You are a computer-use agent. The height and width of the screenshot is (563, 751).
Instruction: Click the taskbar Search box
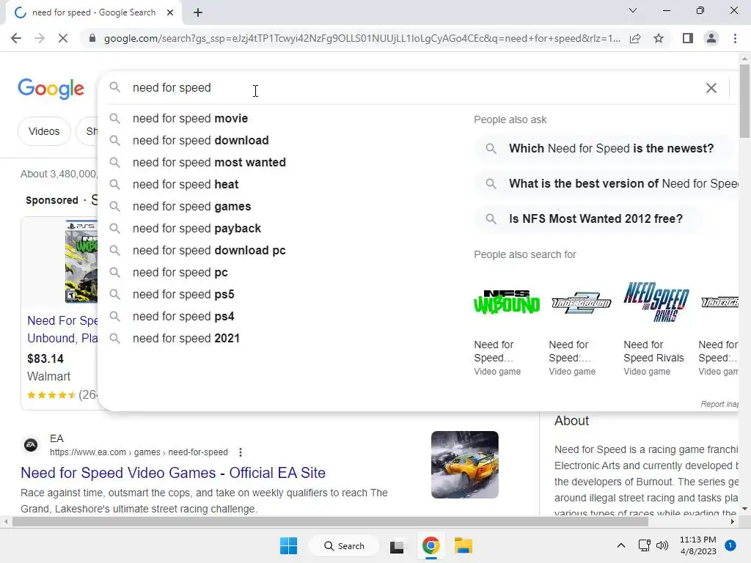pyautogui.click(x=344, y=545)
